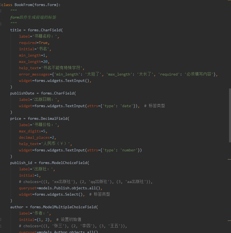The width and height of the screenshot is (231, 233).
Task: Click the commented-out choices line under publish_id
Action: (69, 182)
